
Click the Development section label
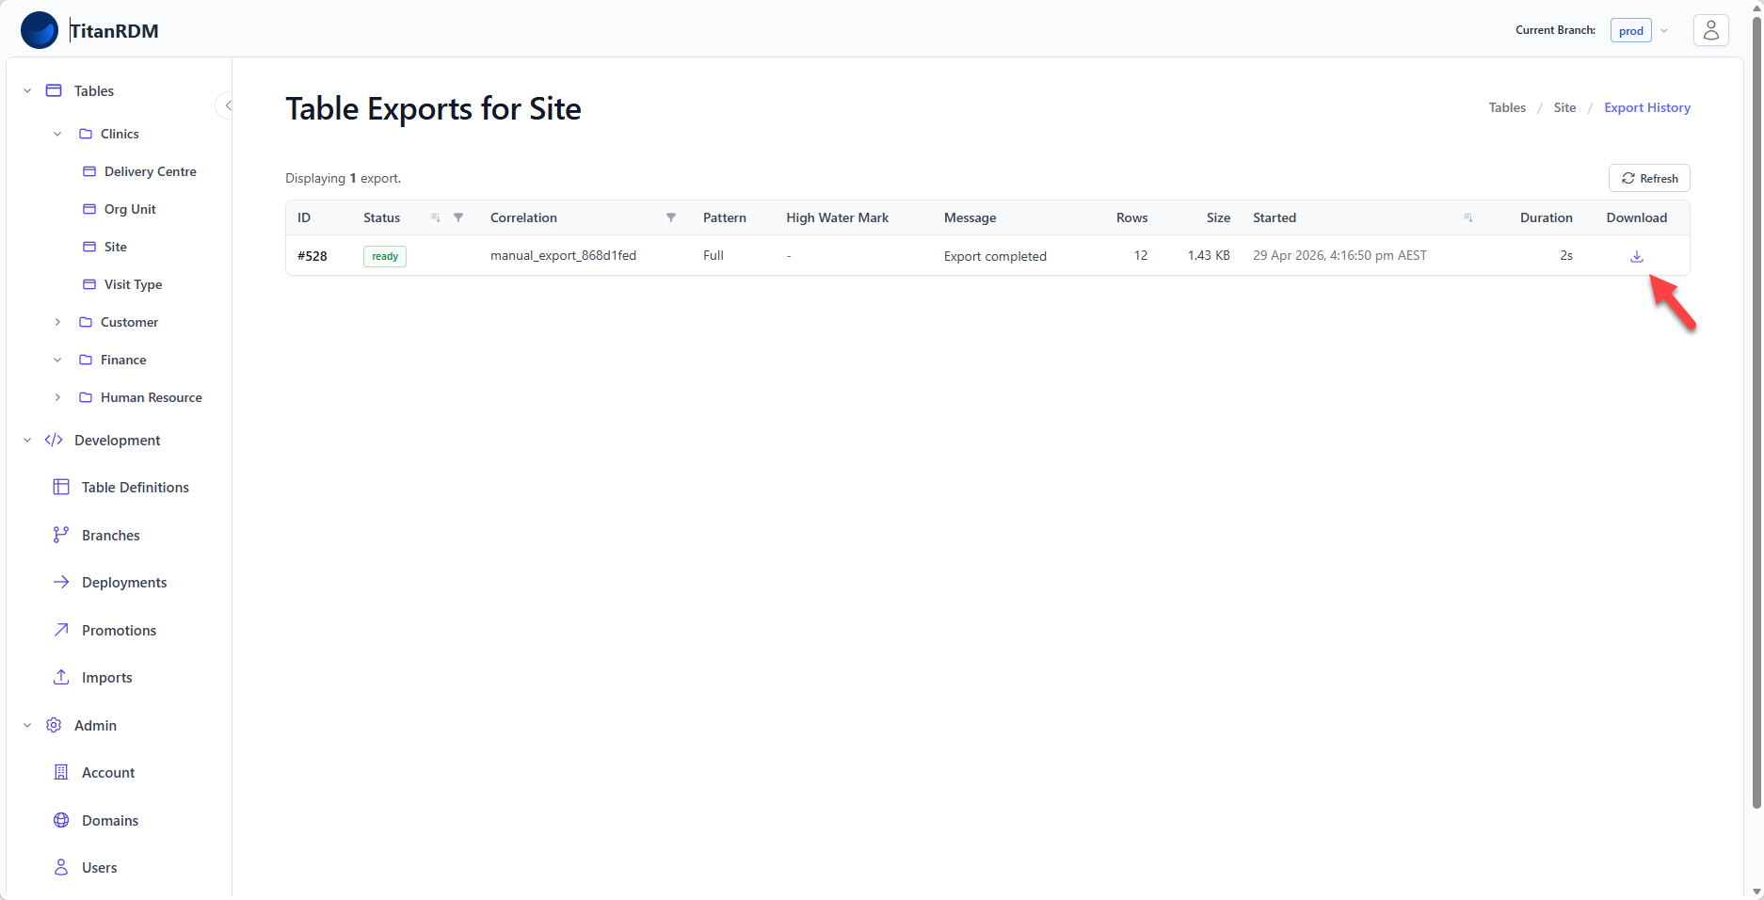[118, 440]
